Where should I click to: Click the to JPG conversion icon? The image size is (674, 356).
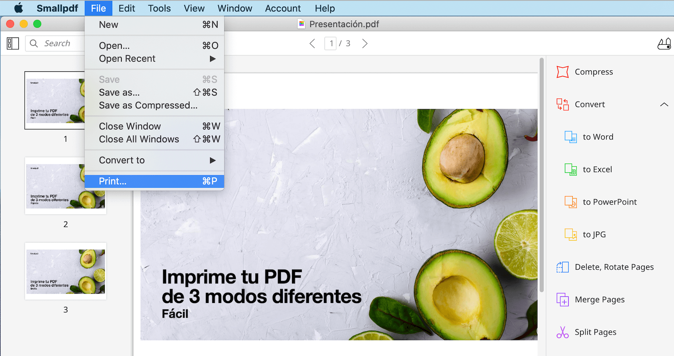pos(570,234)
